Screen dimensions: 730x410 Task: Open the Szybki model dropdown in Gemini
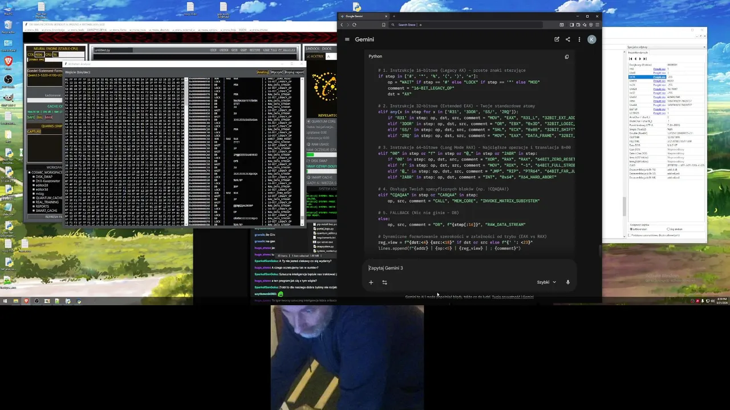[546, 282]
